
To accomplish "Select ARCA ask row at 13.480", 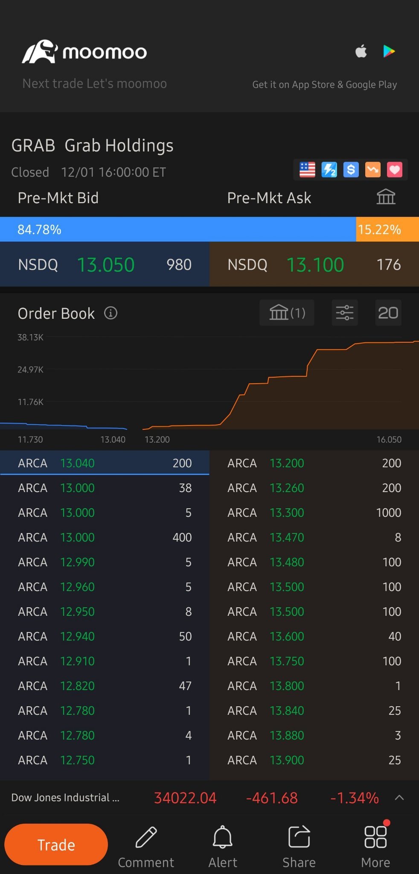I will (314, 562).
